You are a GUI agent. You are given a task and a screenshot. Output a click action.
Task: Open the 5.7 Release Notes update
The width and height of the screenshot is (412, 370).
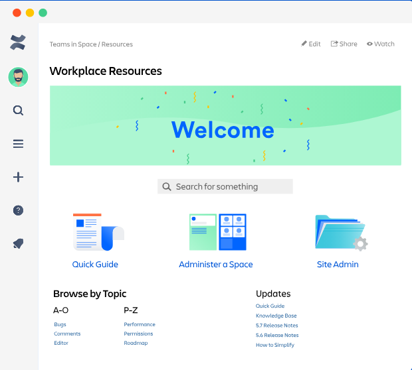pyautogui.click(x=276, y=326)
